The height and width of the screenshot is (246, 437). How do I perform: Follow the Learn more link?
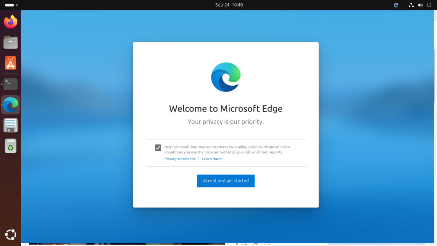pyautogui.click(x=212, y=159)
